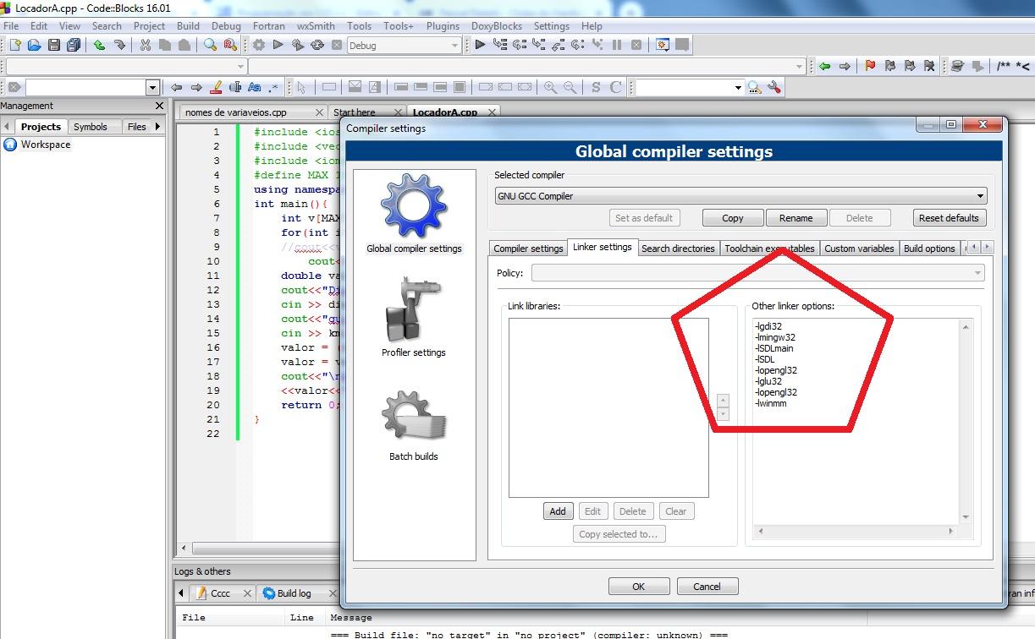Close the Build log tab
This screenshot has width=1035, height=639.
[333, 593]
